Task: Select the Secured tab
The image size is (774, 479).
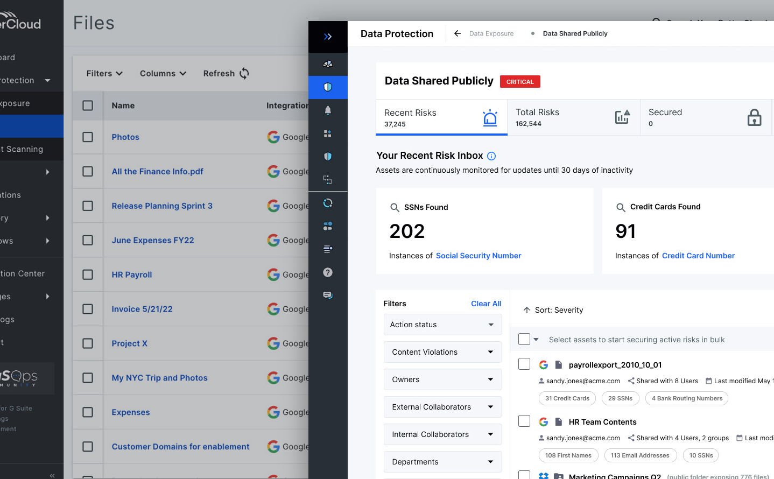Action: pos(705,117)
